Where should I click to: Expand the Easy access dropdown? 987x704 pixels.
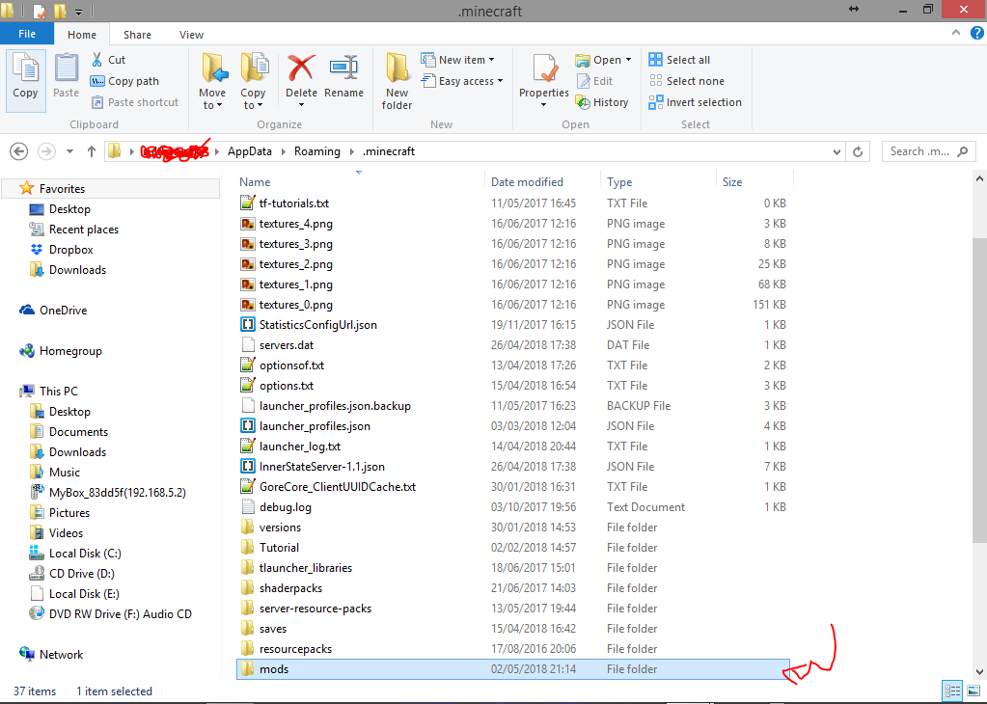(x=462, y=81)
